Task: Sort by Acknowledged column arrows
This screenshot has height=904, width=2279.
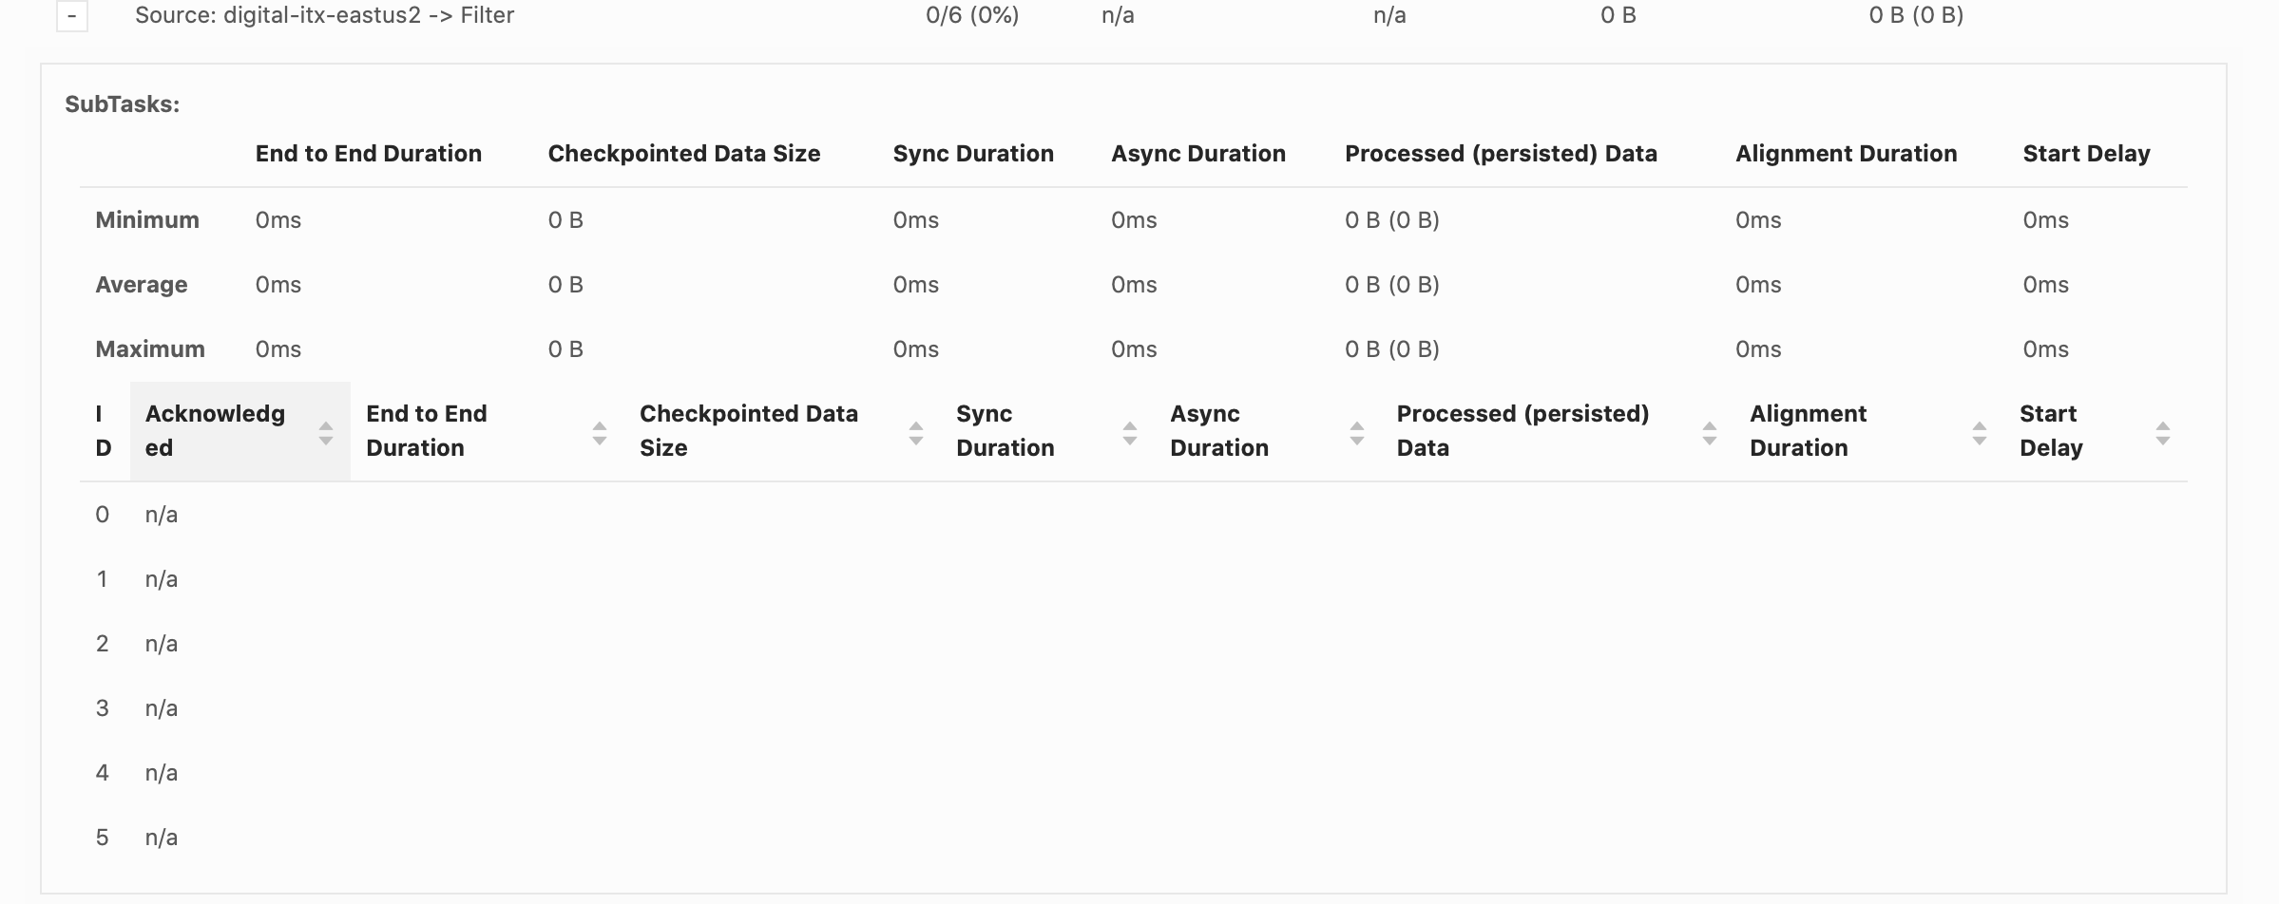Action: click(x=326, y=433)
